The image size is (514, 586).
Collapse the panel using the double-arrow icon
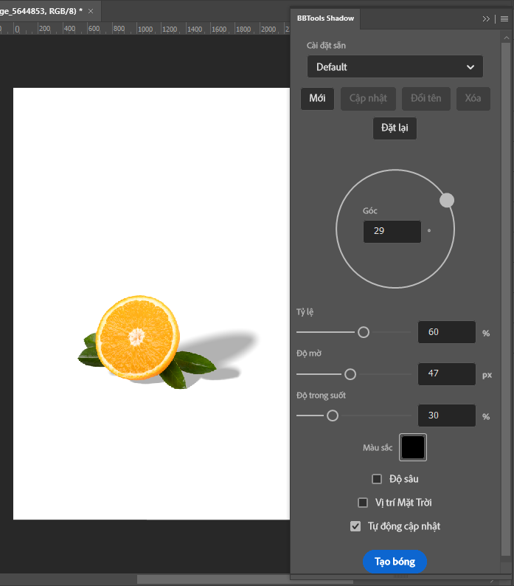point(486,18)
